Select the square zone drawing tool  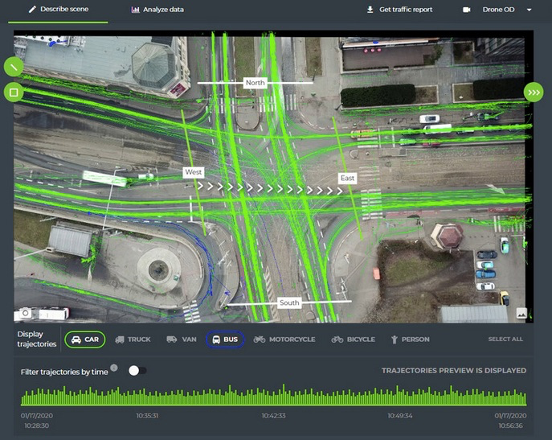(x=14, y=93)
